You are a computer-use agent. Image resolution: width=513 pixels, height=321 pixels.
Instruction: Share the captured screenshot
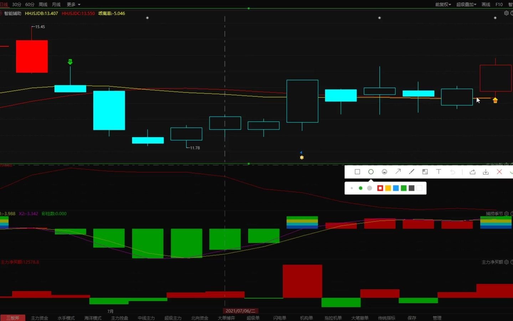point(472,172)
